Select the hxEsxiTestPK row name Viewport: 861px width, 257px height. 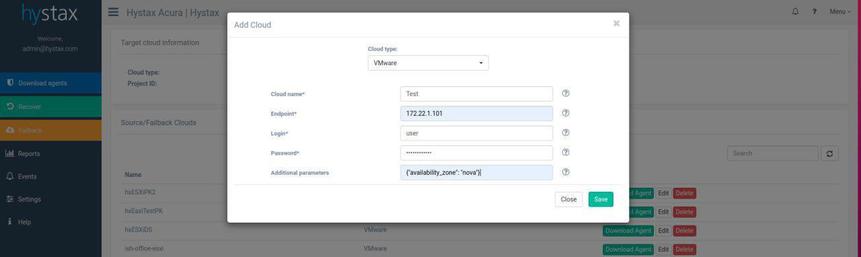pyautogui.click(x=145, y=211)
